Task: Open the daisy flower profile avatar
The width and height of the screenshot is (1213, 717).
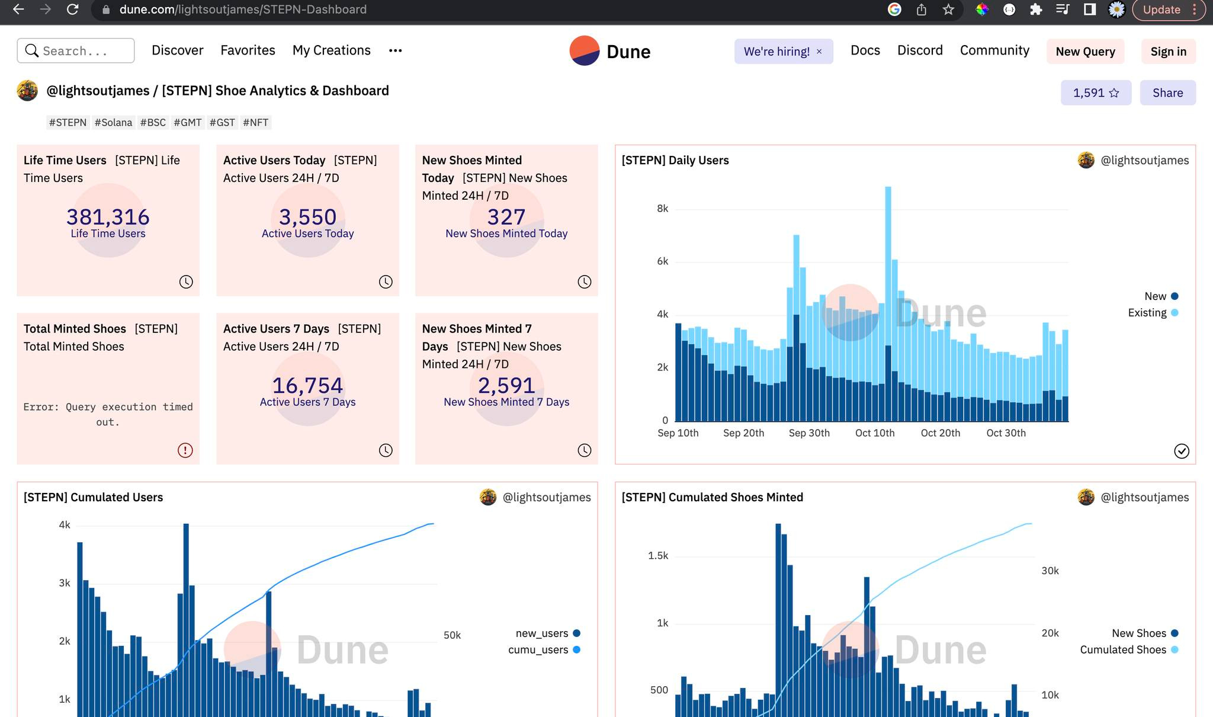Action: 1116,9
